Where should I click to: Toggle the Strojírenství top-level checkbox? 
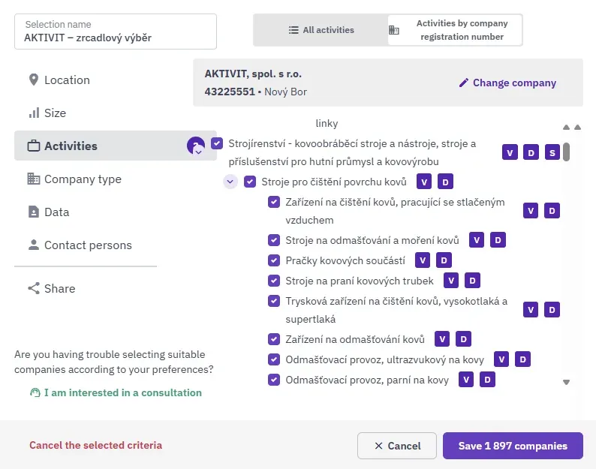coord(217,143)
